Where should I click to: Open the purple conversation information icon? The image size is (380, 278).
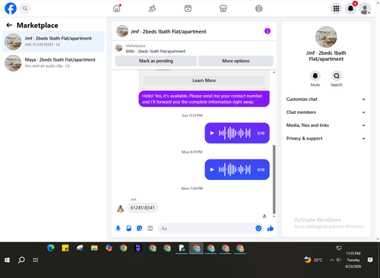point(268,31)
